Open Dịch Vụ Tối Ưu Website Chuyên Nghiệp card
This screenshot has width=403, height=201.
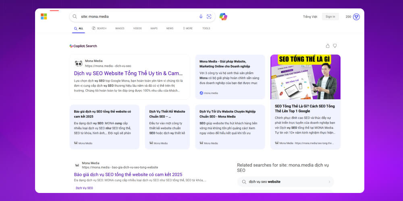(x=230, y=127)
